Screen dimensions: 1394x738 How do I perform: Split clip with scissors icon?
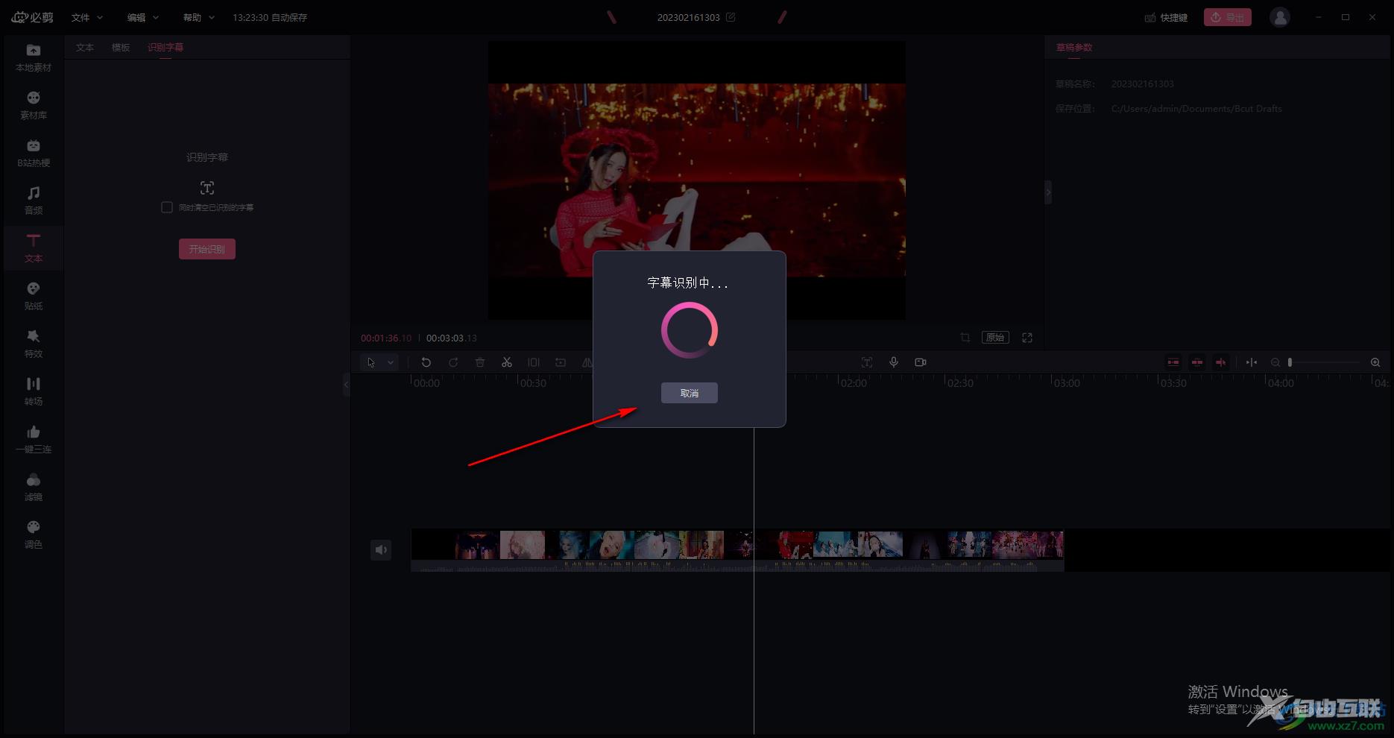click(507, 362)
